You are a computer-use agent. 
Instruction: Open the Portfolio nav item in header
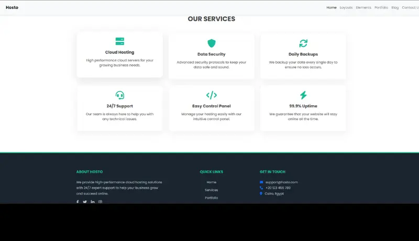(x=381, y=7)
